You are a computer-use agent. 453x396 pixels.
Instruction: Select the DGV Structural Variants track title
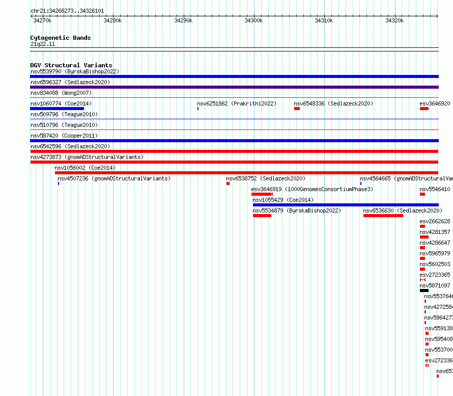71,65
